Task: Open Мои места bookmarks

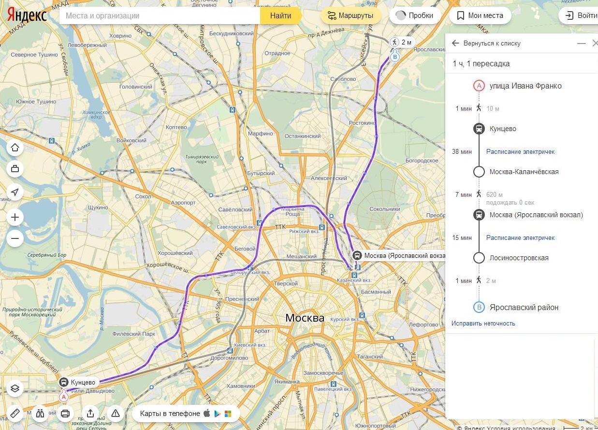Action: click(480, 15)
